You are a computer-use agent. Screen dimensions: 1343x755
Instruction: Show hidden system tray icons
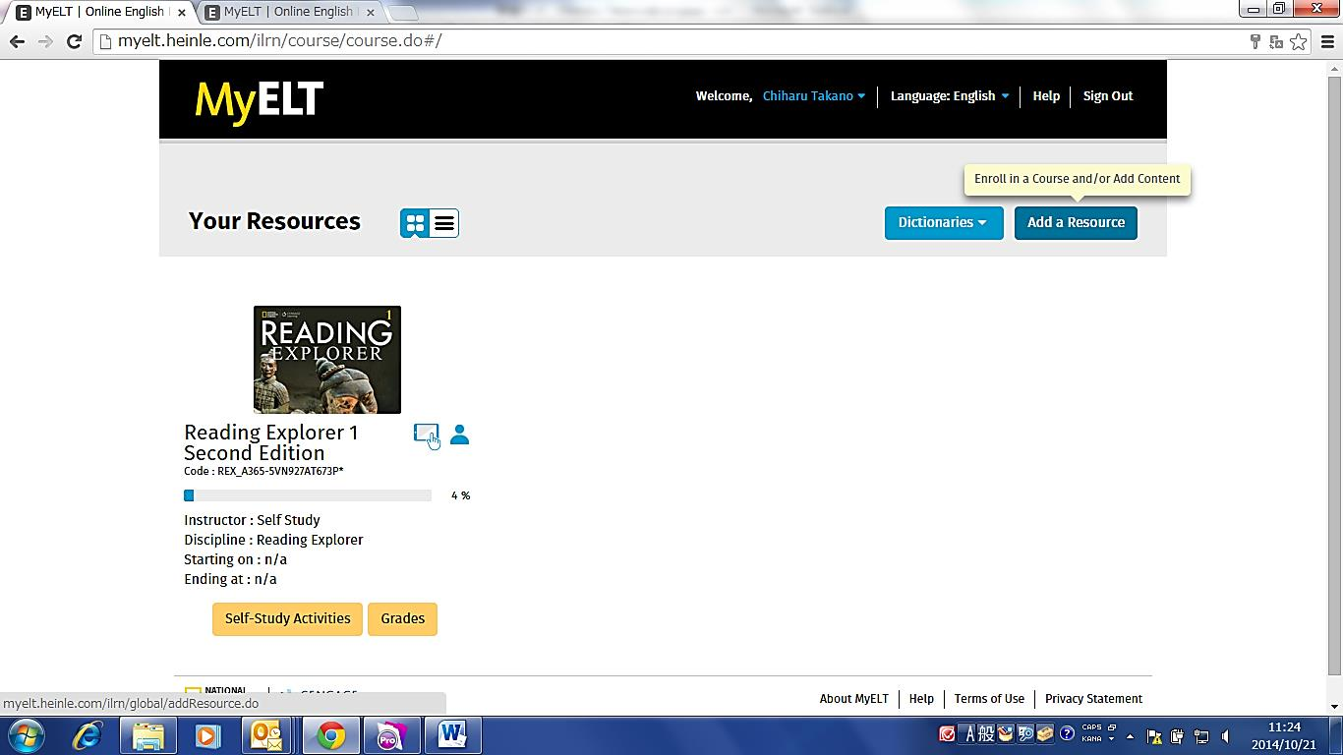click(1130, 735)
